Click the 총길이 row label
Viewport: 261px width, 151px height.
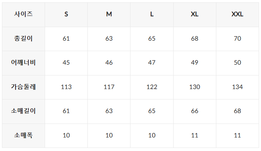[x=23, y=39]
